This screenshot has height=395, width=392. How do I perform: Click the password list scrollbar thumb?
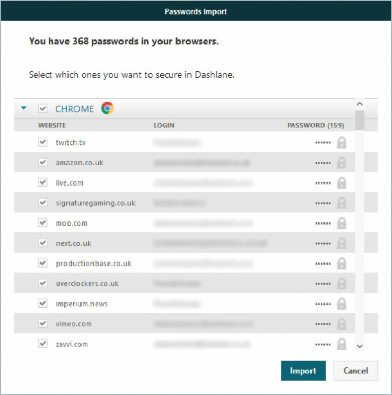click(x=360, y=120)
